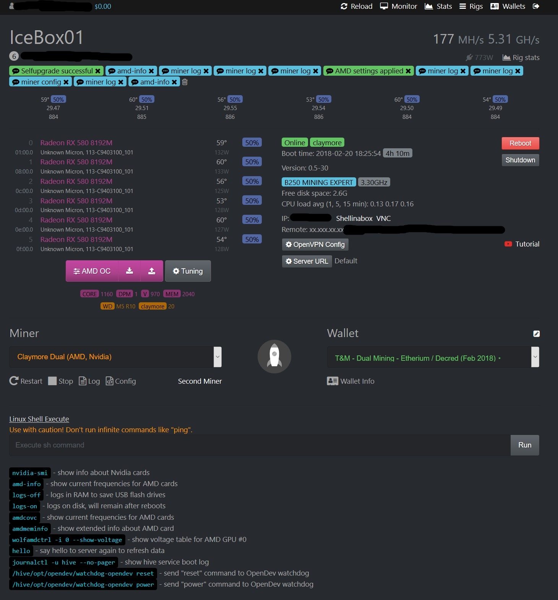Viewport: 558px width, 600px height.
Task: Click the Run button
Action: [x=525, y=445]
